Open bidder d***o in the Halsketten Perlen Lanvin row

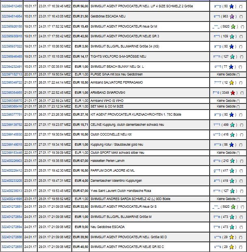point(217,161)
